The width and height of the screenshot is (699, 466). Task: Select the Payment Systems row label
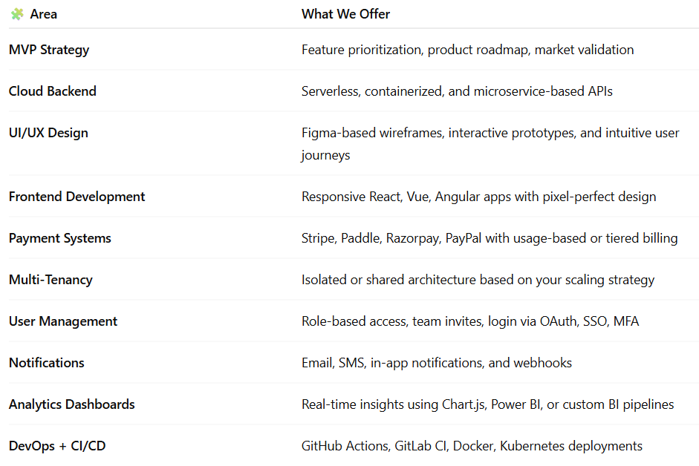click(60, 238)
